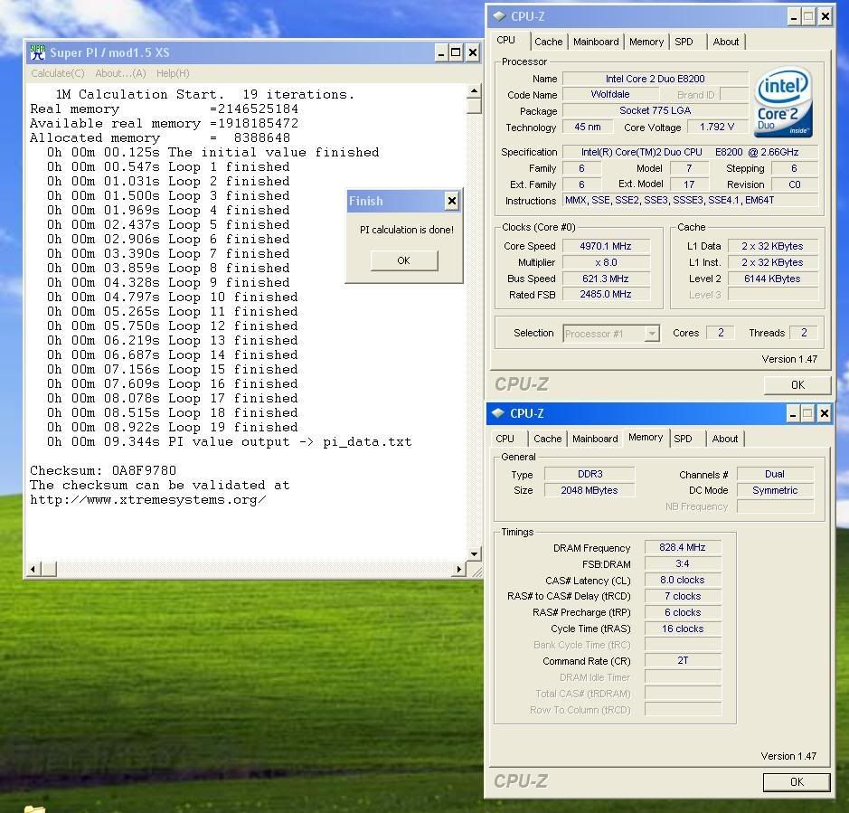Click the Core Voltage value 1.792 V
Image resolution: width=849 pixels, height=813 pixels.
tap(717, 128)
